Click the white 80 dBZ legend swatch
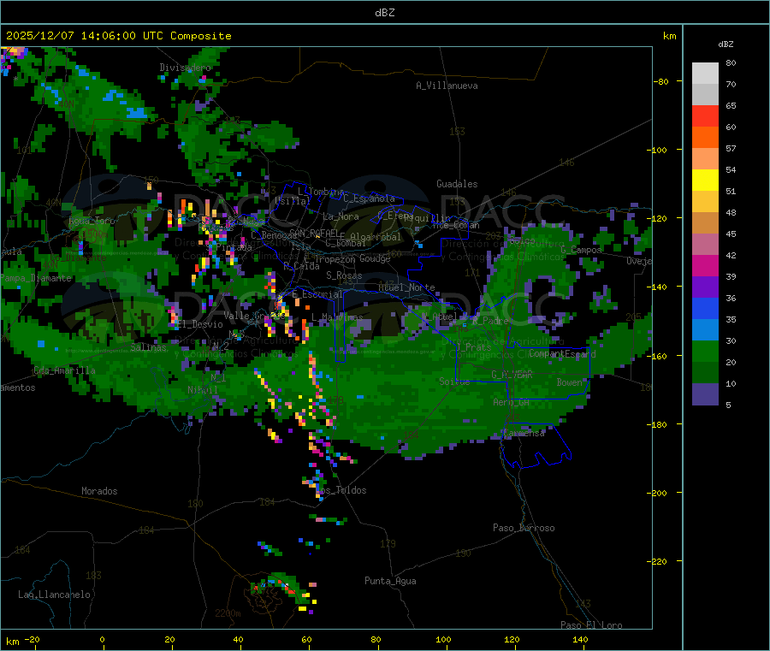This screenshot has height=651, width=770. click(705, 74)
